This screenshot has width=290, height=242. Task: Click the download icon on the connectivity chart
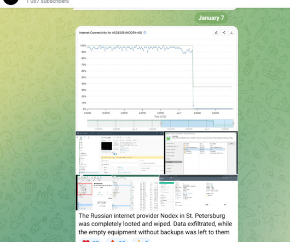click(x=231, y=33)
